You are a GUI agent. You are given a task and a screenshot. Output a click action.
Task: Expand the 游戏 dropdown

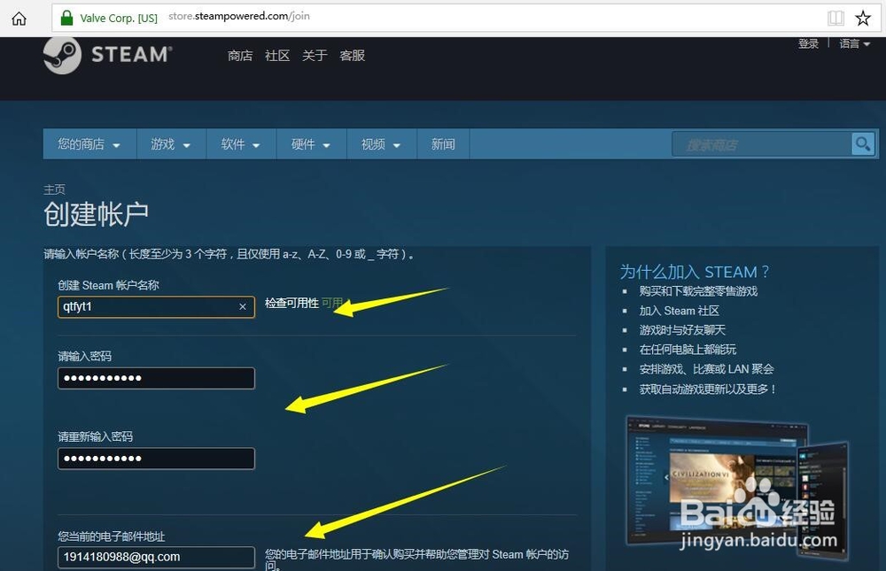point(171,144)
